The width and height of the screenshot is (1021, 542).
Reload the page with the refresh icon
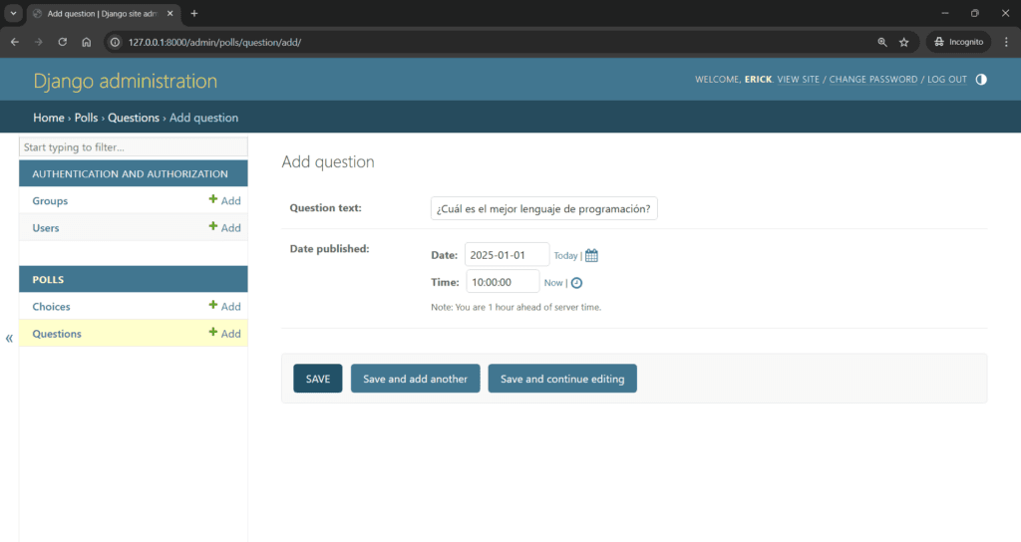click(63, 42)
